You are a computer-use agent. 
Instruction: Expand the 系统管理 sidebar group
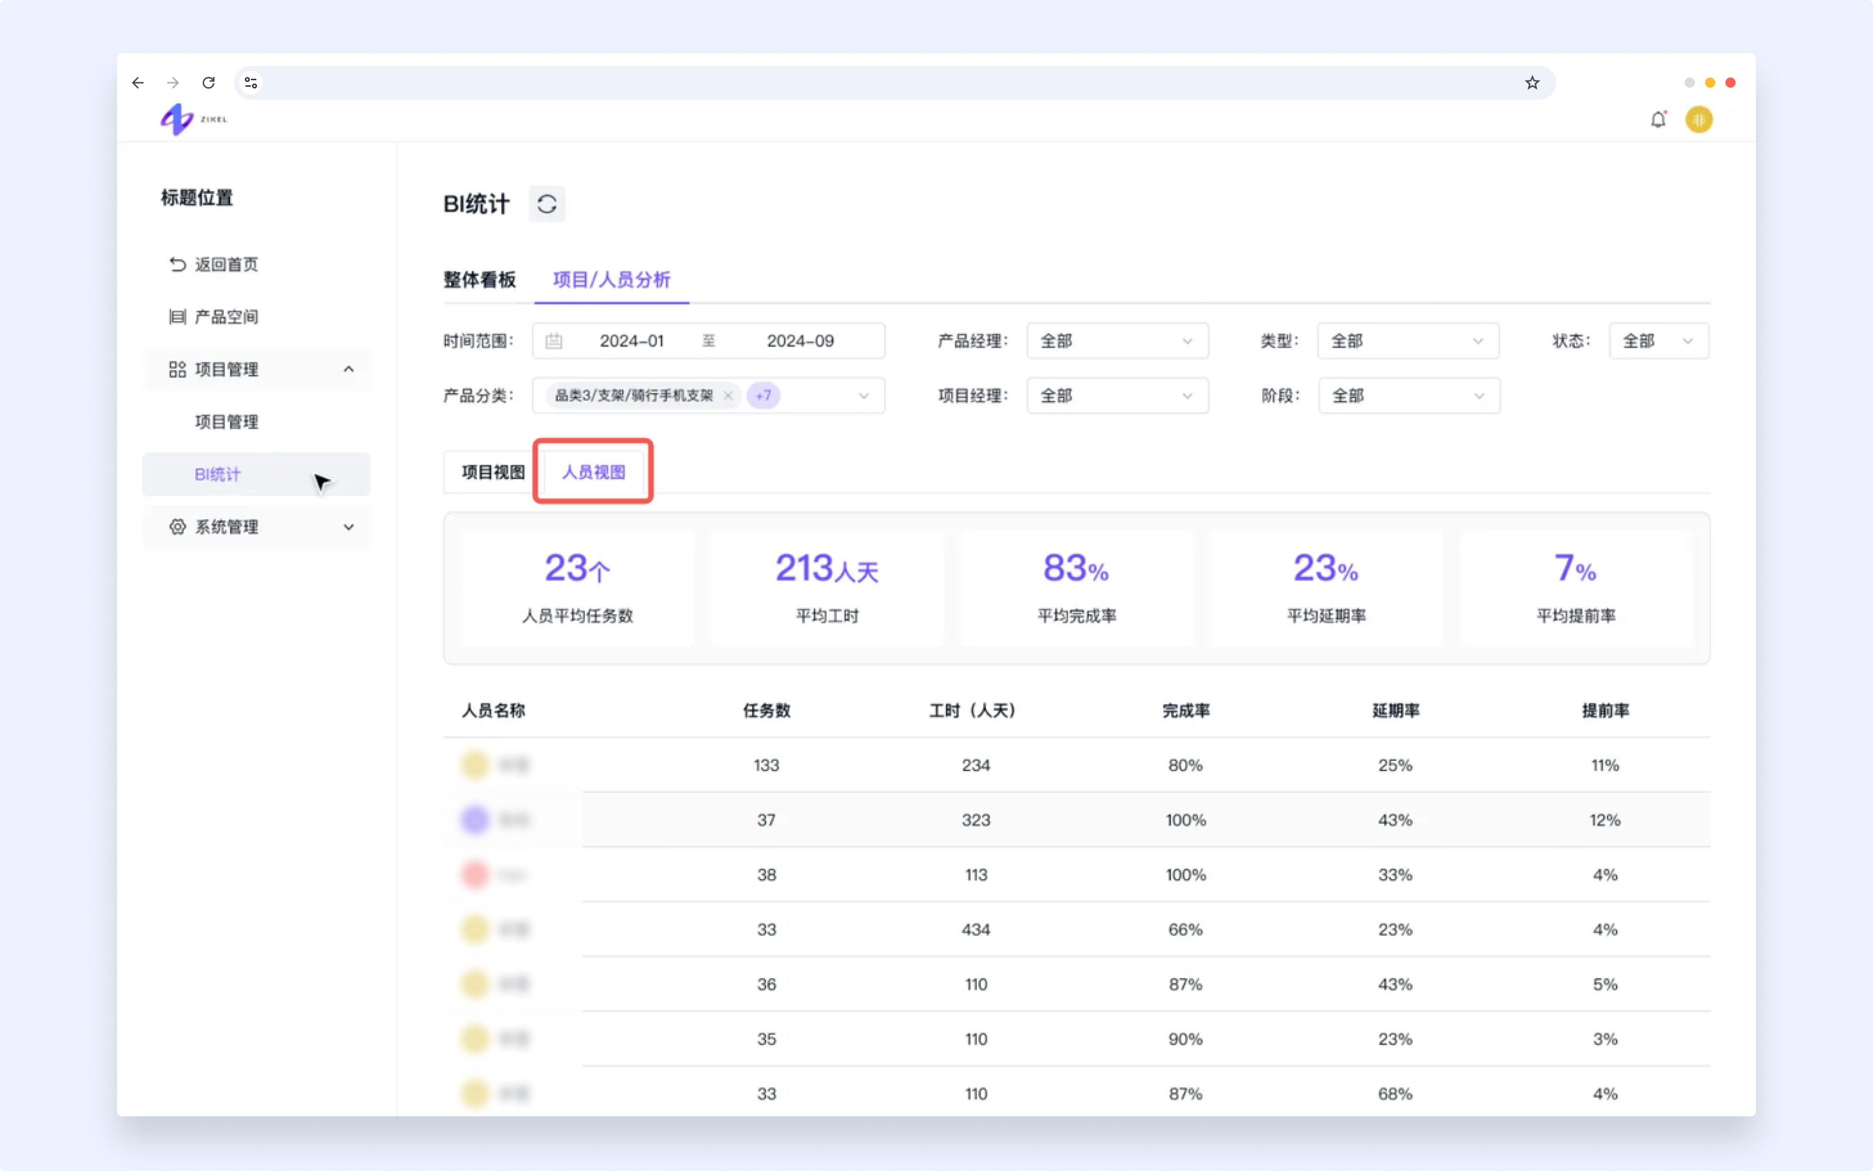(x=349, y=527)
